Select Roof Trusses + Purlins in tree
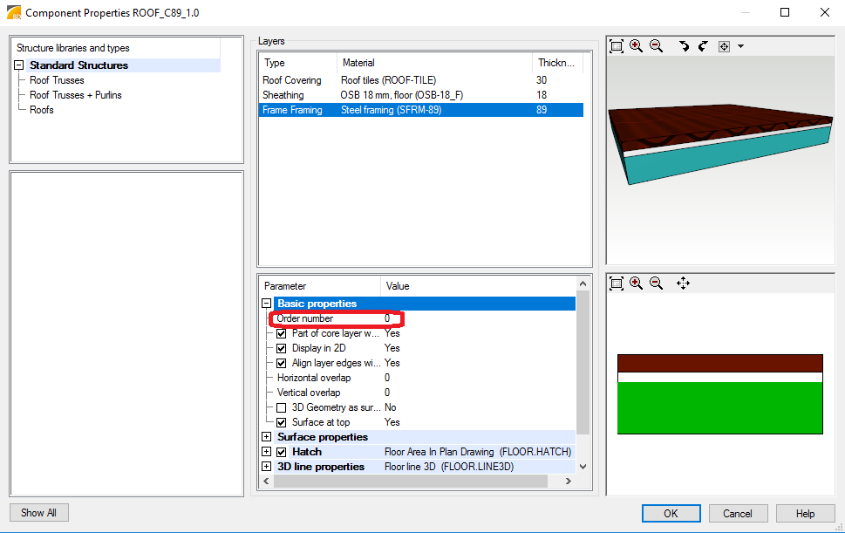845x533 pixels. pos(75,95)
